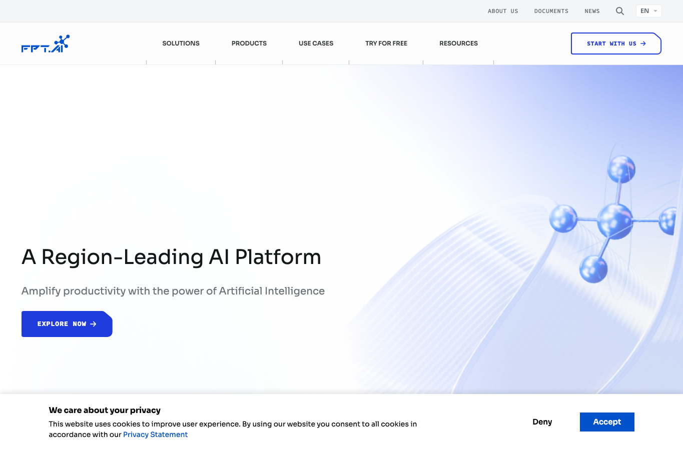Open the Products menu
The width and height of the screenshot is (683, 450).
tap(249, 43)
